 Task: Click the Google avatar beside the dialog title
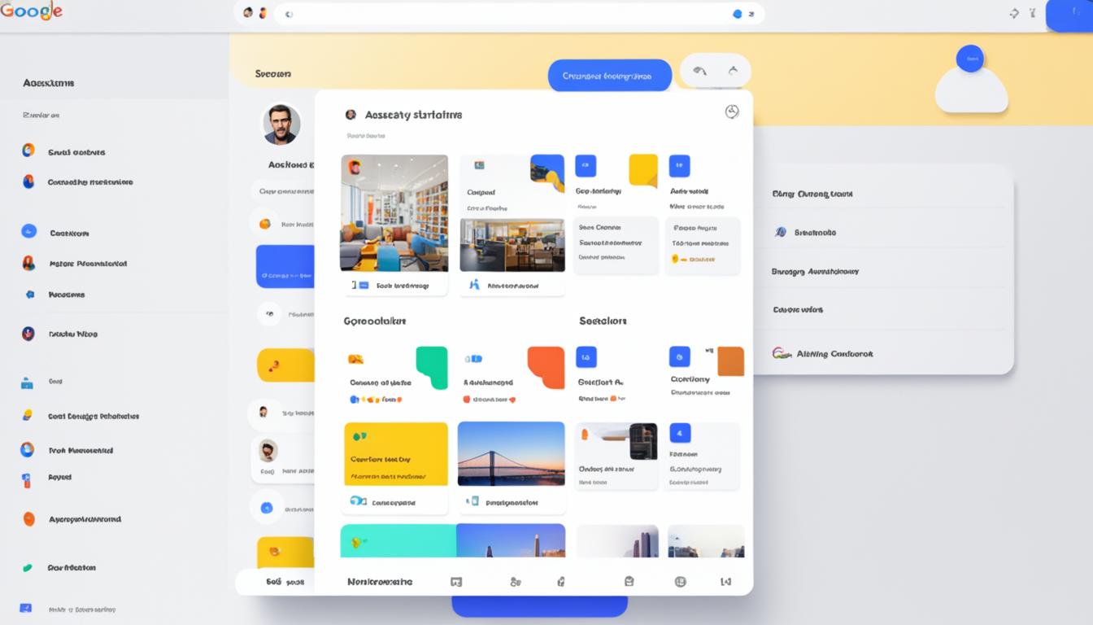tap(350, 114)
